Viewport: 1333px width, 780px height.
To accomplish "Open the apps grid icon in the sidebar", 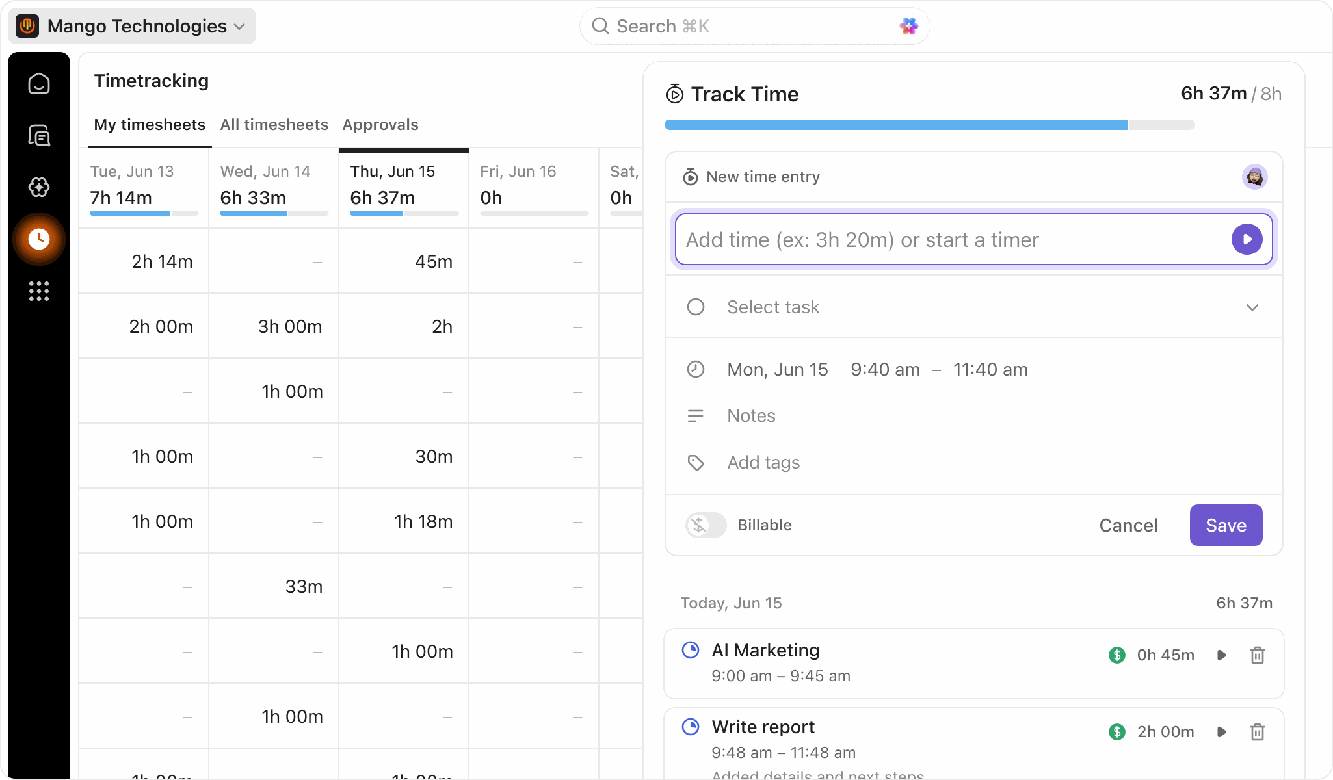I will point(40,291).
